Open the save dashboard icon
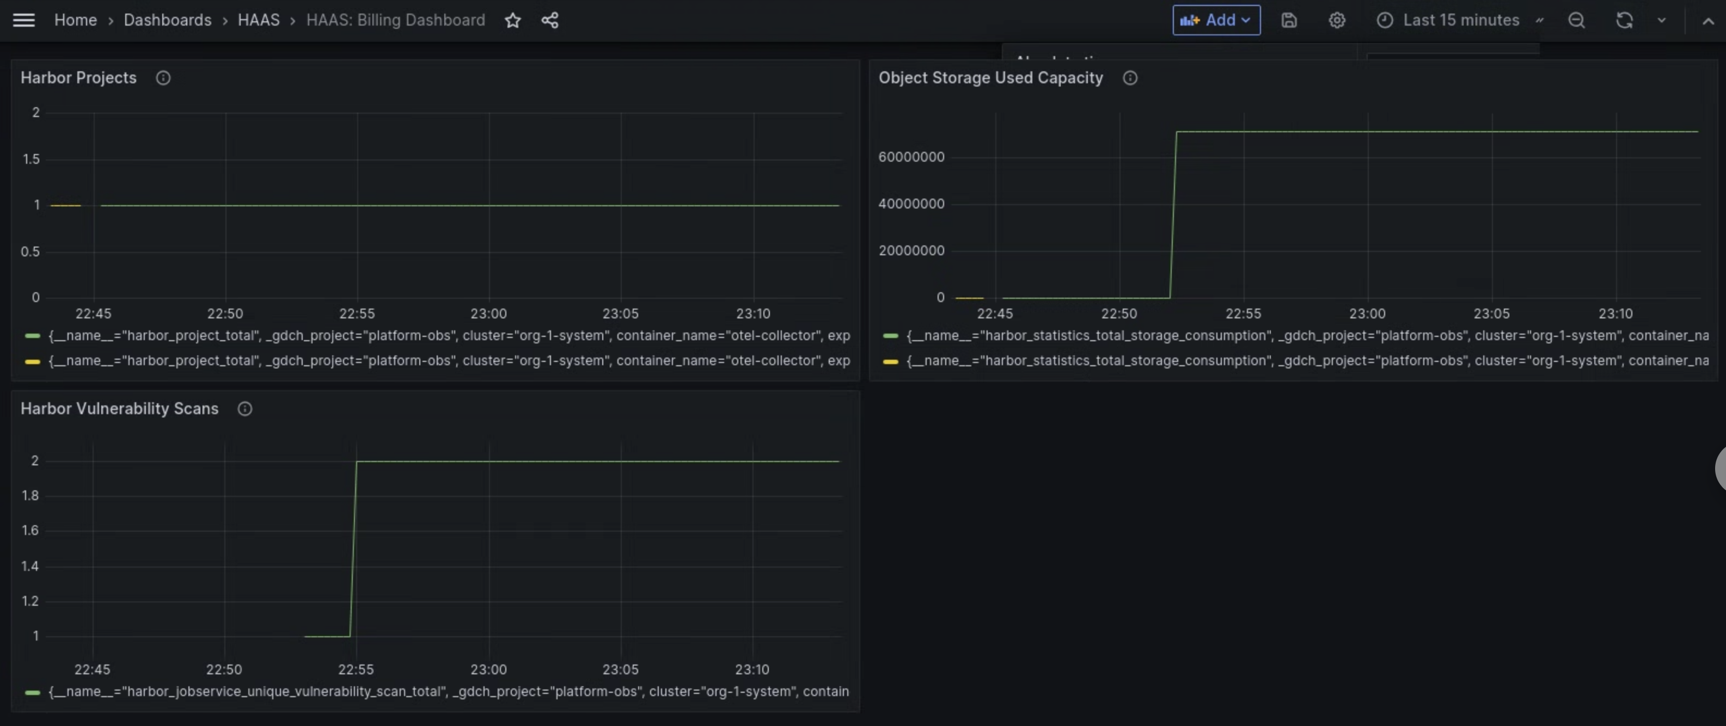Image resolution: width=1726 pixels, height=726 pixels. 1289,20
